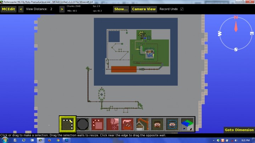The height and width of the screenshot is (143, 255).
Task: Open Firefox from the taskbar
Action: coord(49,140)
